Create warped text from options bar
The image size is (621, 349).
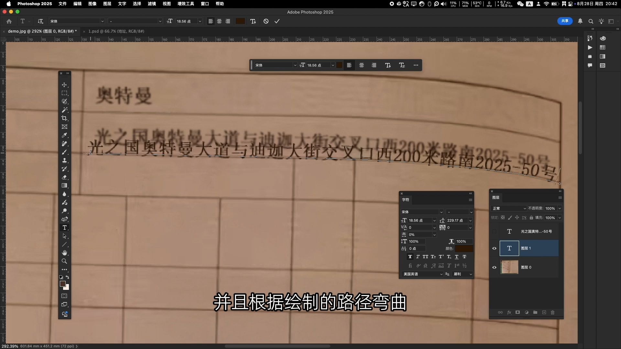[253, 21]
